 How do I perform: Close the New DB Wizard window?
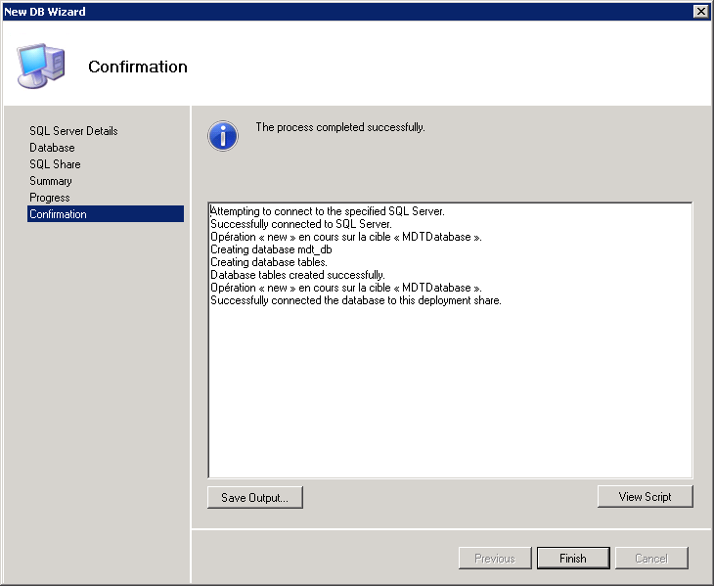point(700,12)
